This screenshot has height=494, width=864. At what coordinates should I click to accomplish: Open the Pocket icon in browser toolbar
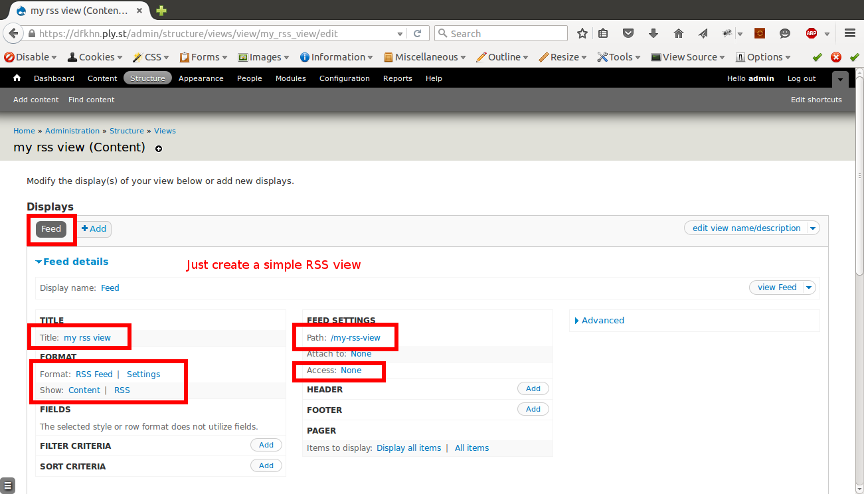(x=628, y=33)
